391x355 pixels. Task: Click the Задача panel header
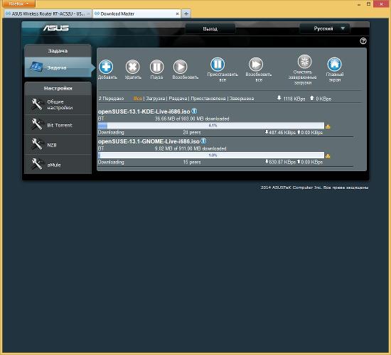[x=58, y=51]
